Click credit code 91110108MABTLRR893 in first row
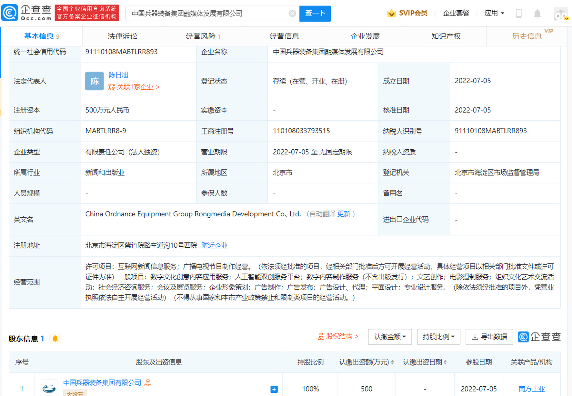Viewport: 572px width, 396px height. pyautogui.click(x=121, y=52)
